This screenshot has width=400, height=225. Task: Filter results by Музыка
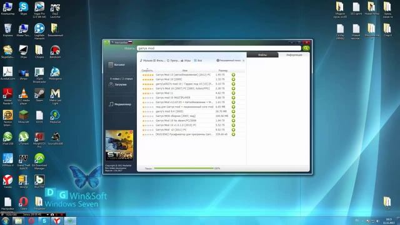[x=146, y=61]
